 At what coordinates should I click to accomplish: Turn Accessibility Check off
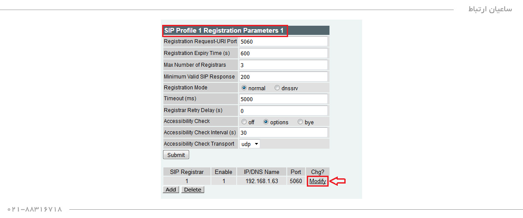(244, 122)
